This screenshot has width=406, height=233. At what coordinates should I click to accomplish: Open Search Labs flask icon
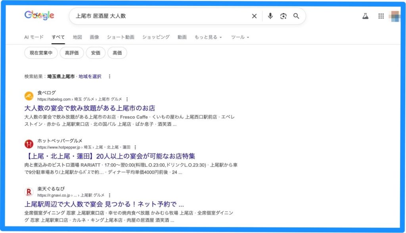point(365,16)
